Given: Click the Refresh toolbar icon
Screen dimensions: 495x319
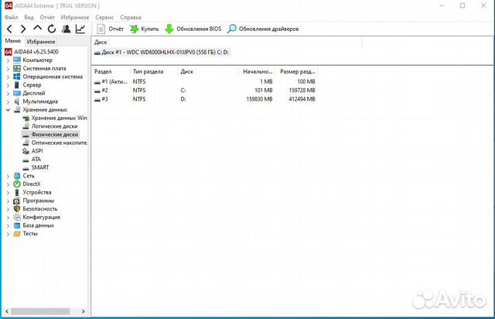Looking at the screenshot, I should 52,29.
